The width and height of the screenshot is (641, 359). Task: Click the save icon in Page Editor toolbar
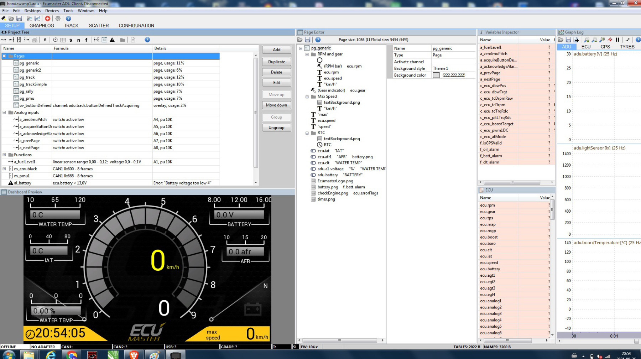[308, 40]
